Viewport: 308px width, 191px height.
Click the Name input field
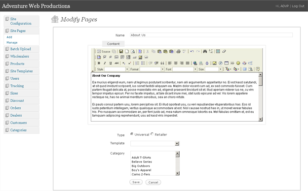[x=211, y=35]
